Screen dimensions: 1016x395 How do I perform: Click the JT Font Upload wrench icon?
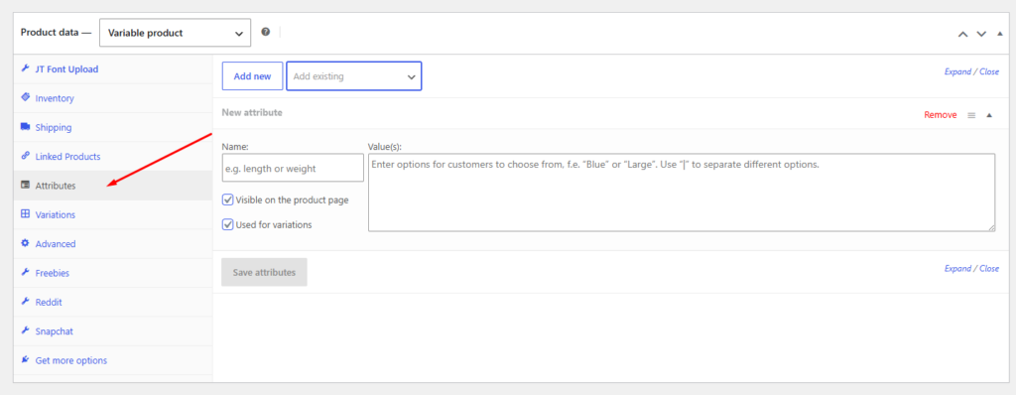[25, 68]
